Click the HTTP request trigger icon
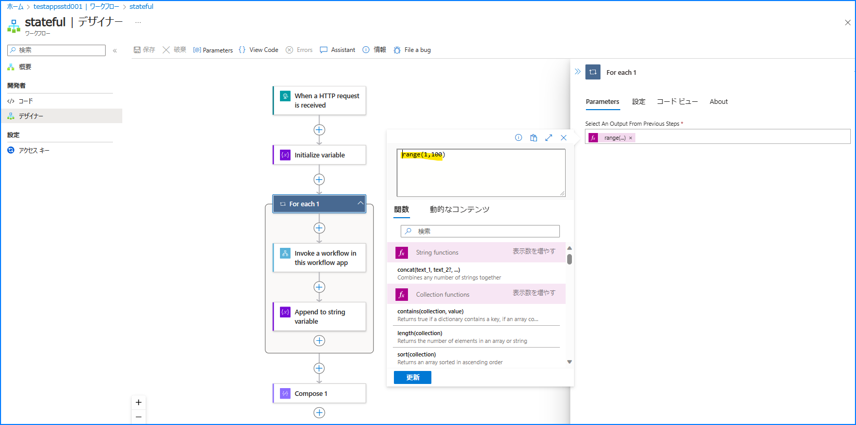The width and height of the screenshot is (856, 425). coord(285,96)
